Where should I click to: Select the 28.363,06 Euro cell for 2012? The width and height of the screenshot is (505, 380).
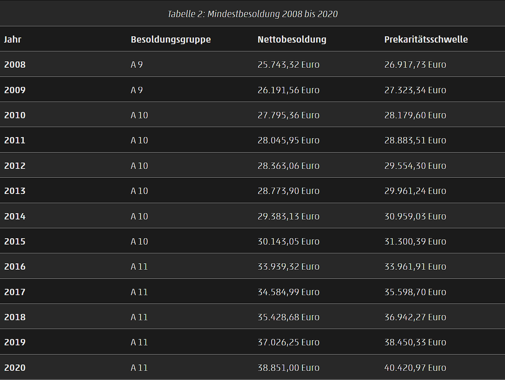[x=288, y=166]
